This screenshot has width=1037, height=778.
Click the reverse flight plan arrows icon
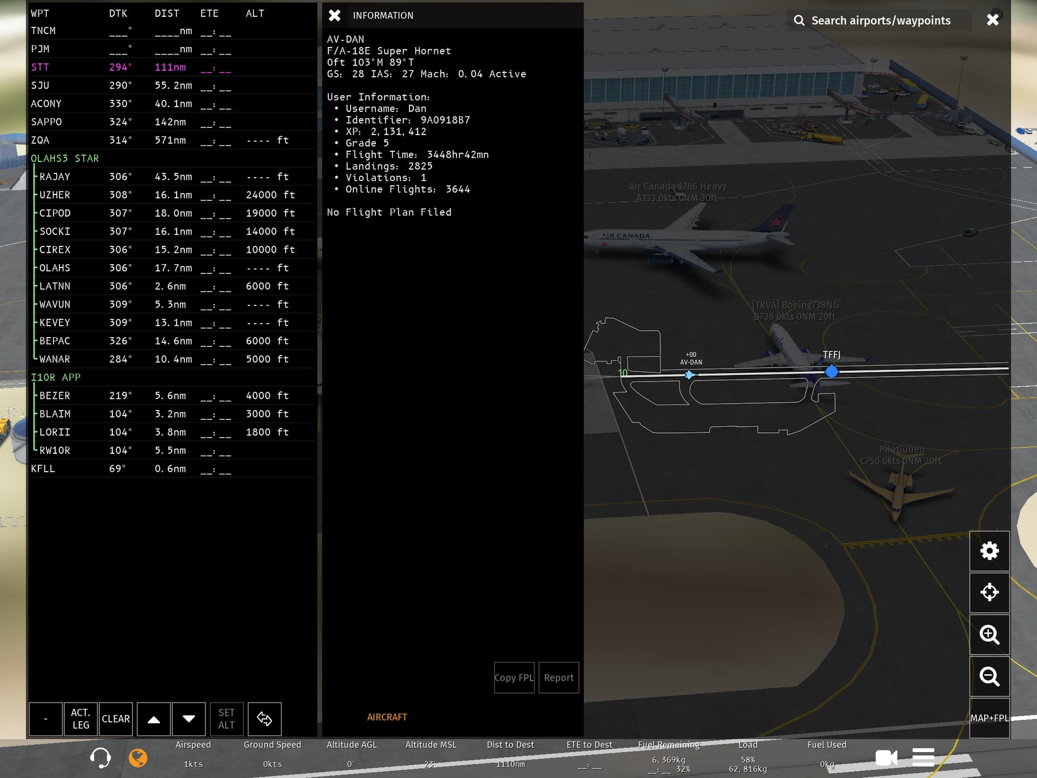(x=264, y=719)
